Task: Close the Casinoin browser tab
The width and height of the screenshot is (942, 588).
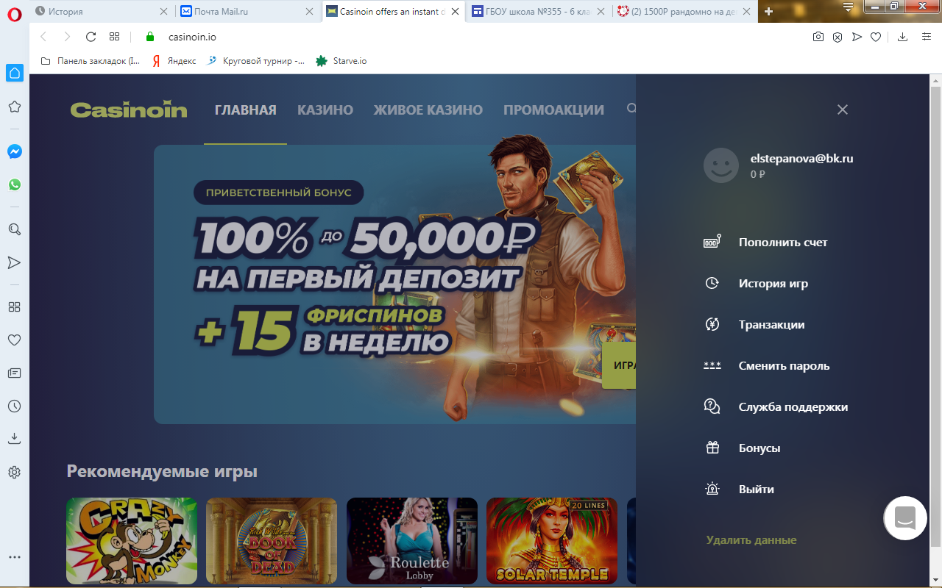Action: pyautogui.click(x=456, y=12)
